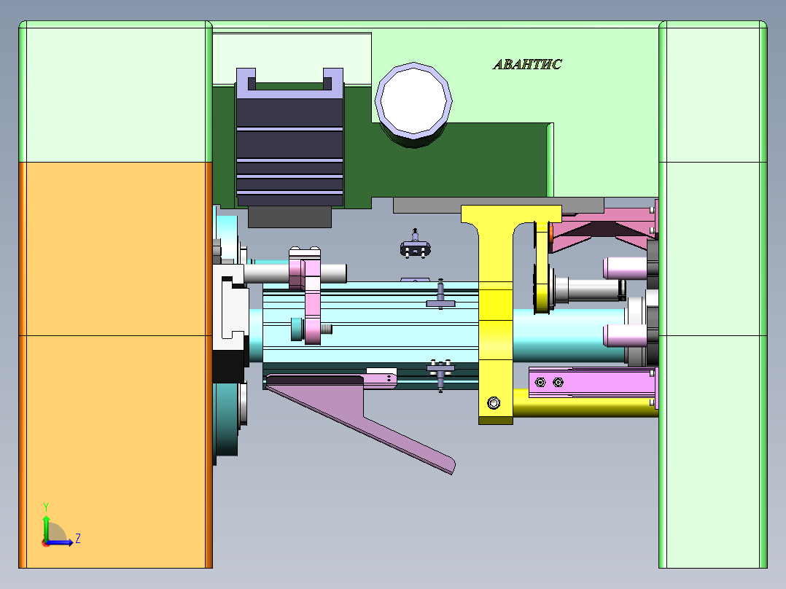Click the АВАНТИС label on the green housing
786x589 pixels.
(x=528, y=65)
